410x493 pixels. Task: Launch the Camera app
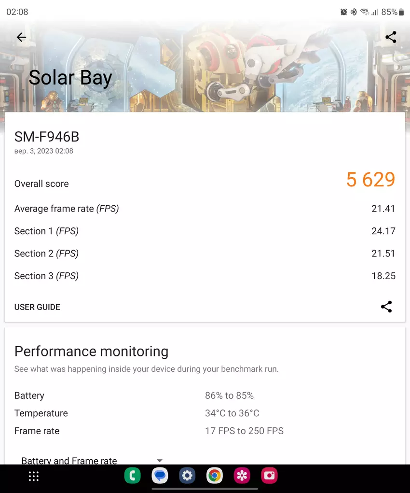(269, 476)
